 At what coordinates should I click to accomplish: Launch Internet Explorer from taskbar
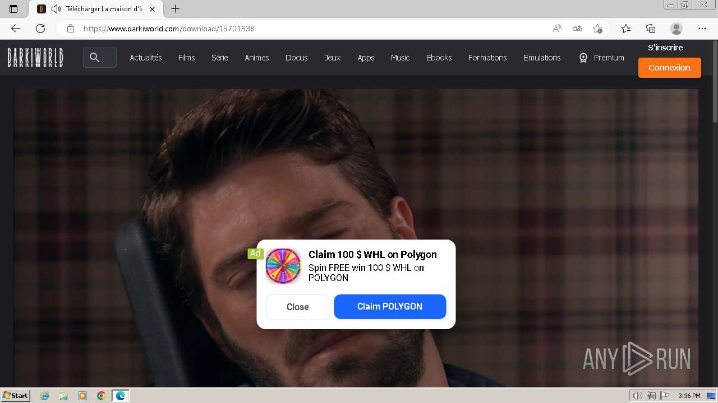45,396
